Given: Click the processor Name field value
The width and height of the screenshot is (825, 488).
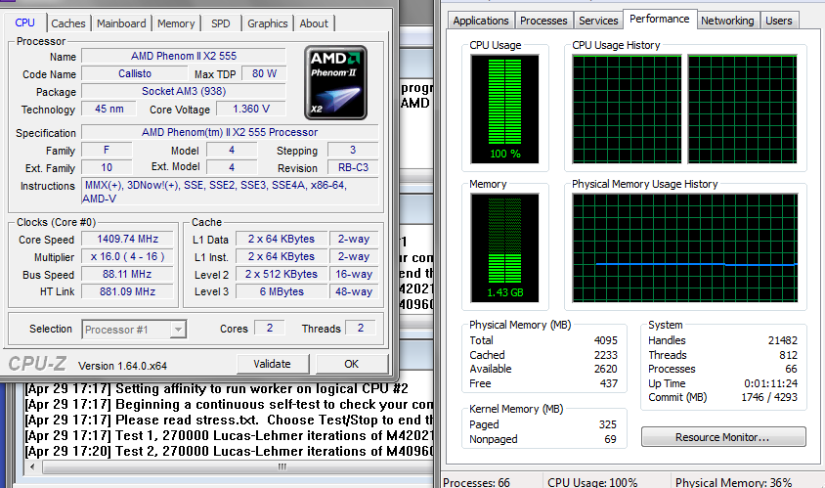Looking at the screenshot, I should point(184,56).
